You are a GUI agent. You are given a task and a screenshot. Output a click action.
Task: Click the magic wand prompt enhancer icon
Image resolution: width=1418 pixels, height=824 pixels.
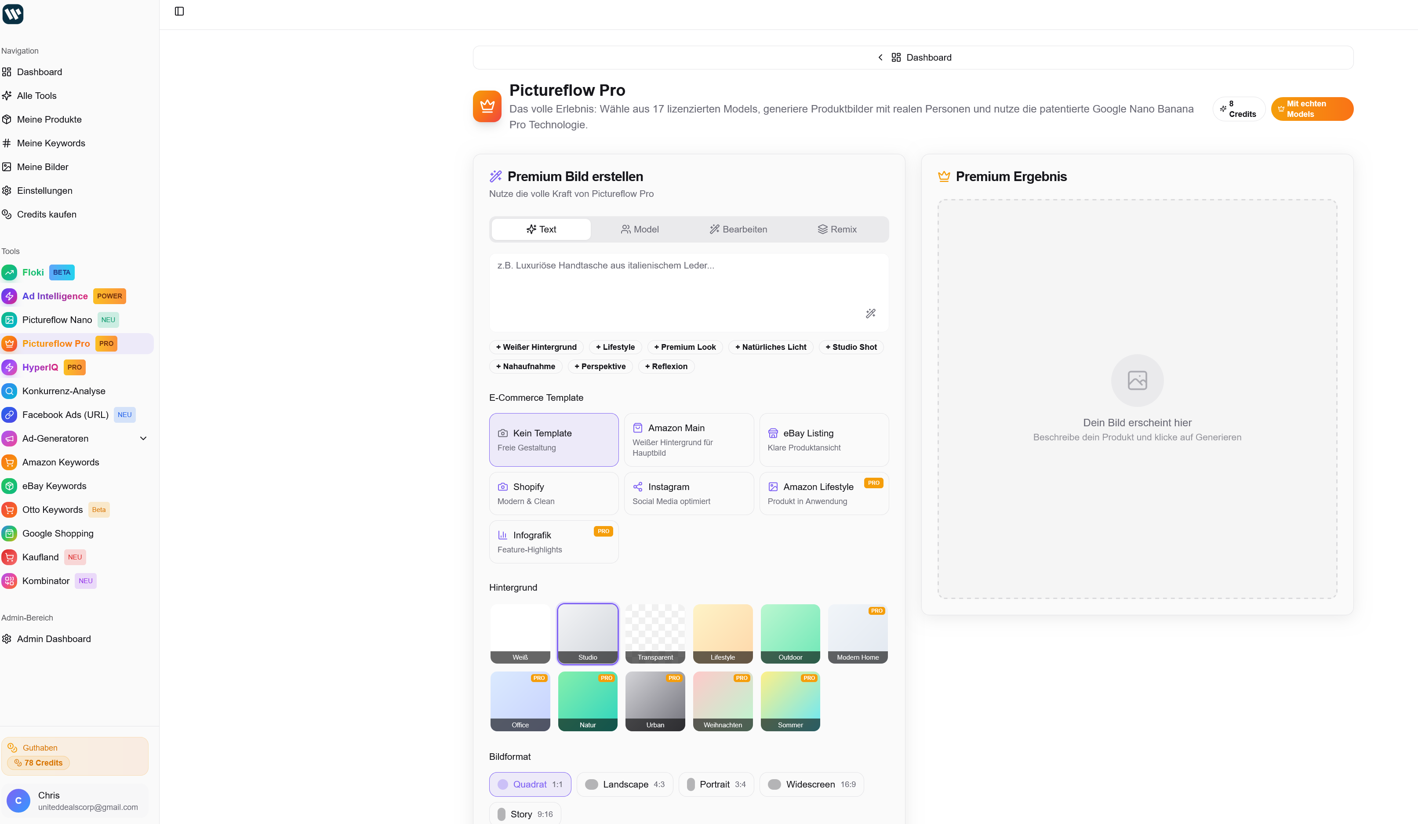[x=870, y=313]
